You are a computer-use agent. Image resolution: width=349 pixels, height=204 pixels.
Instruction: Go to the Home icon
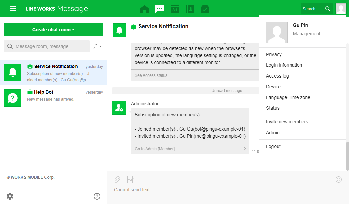pos(144,9)
